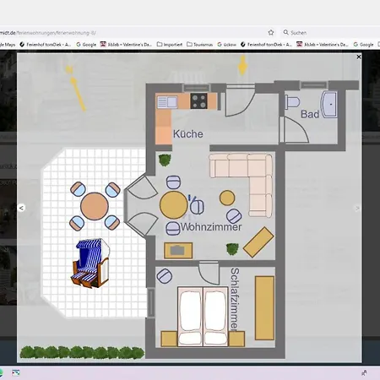
Task: Open the image viewer icon in the taskbar
Action: pyautogui.click(x=16, y=373)
